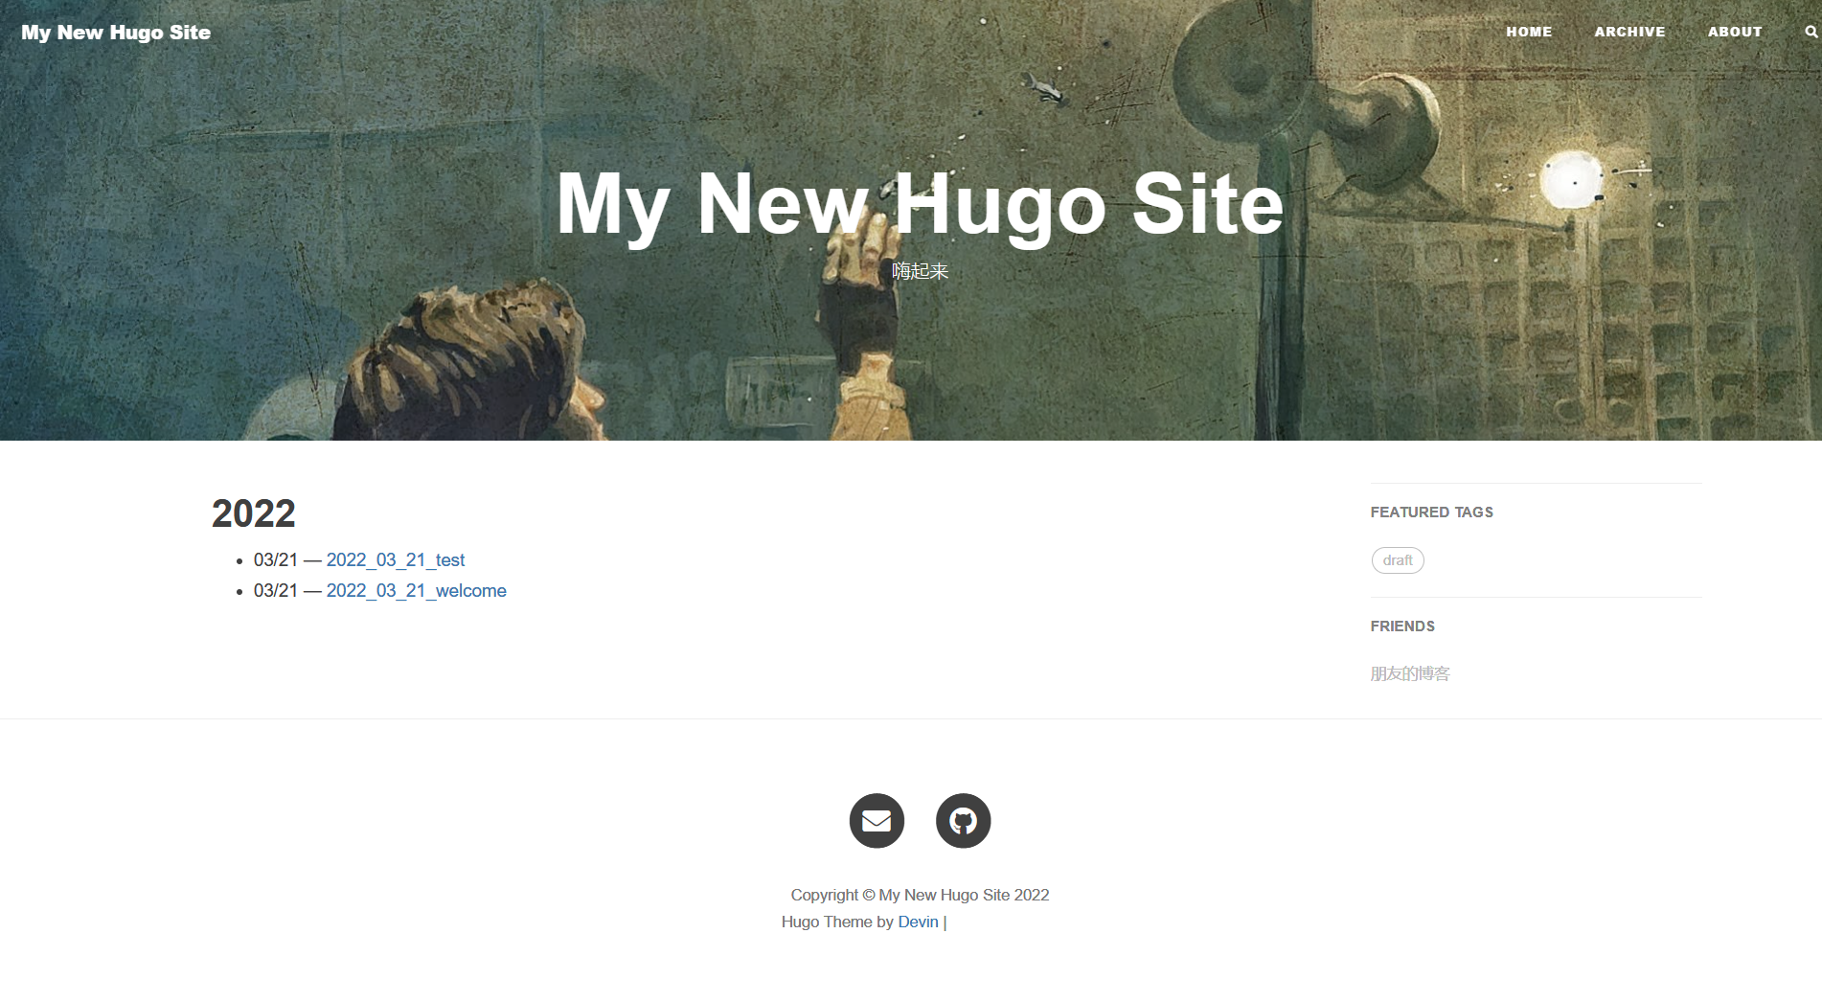Open the search magnifier icon
1822x1002 pixels.
[1811, 32]
